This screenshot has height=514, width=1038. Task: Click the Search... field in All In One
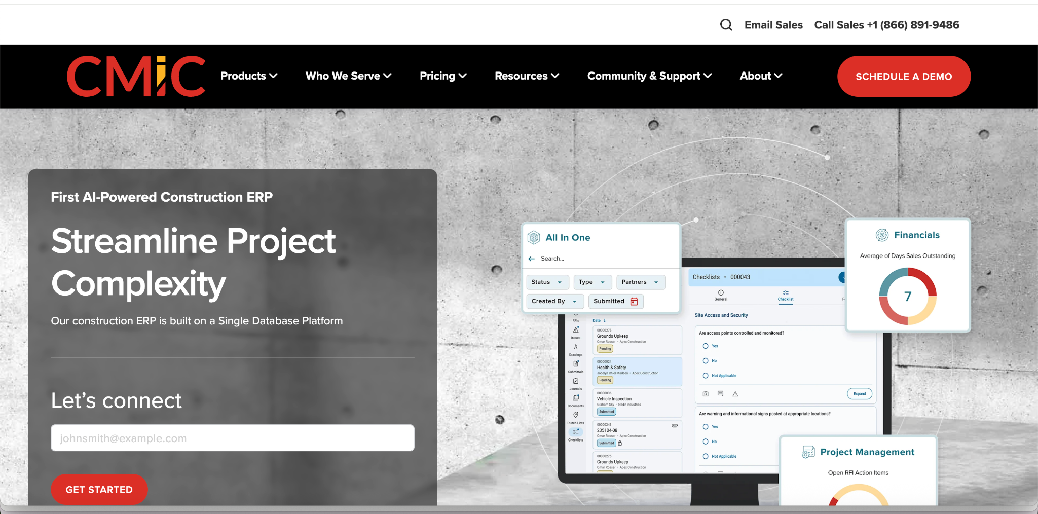[x=552, y=259]
